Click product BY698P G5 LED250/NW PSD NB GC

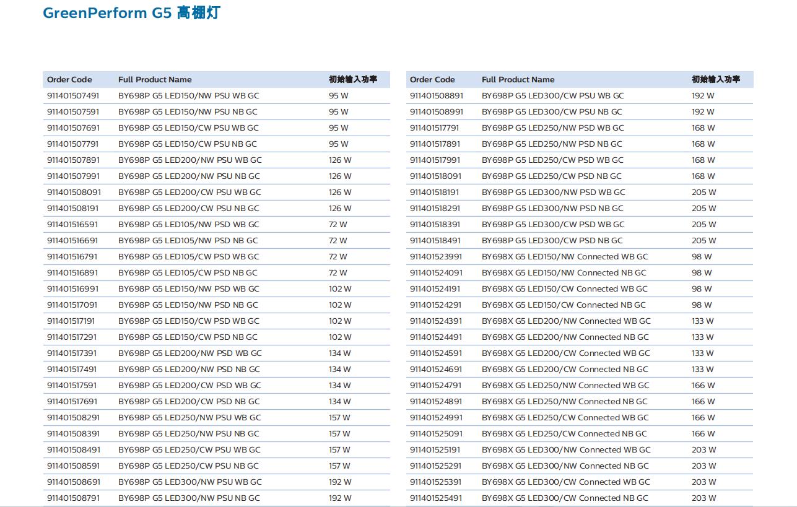click(x=552, y=144)
